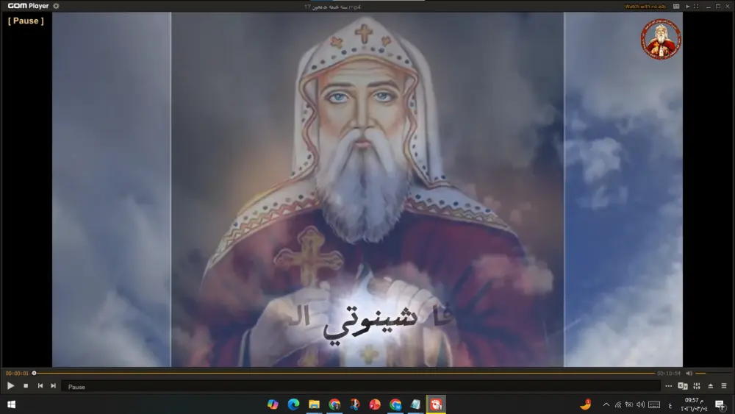This screenshot has height=414, width=735.
Task: Open the equalizer control panel
Action: pos(697,386)
